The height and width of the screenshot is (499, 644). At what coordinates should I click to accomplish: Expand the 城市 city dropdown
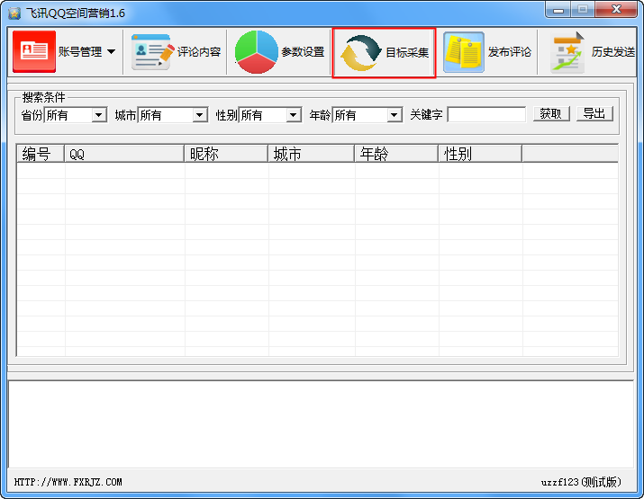tap(200, 115)
